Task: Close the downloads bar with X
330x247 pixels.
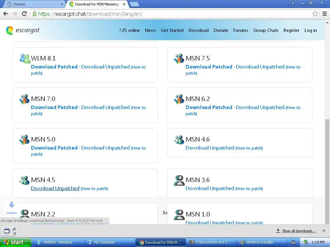Action: click(x=324, y=231)
